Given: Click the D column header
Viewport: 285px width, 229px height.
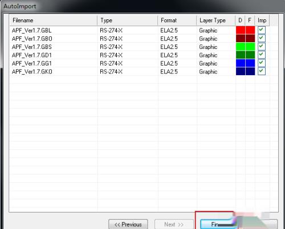Looking at the screenshot, I should point(241,21).
